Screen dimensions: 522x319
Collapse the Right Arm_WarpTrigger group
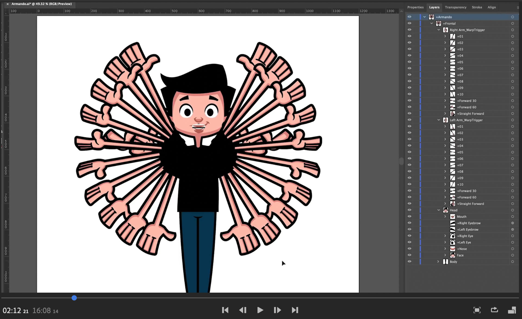(x=439, y=30)
